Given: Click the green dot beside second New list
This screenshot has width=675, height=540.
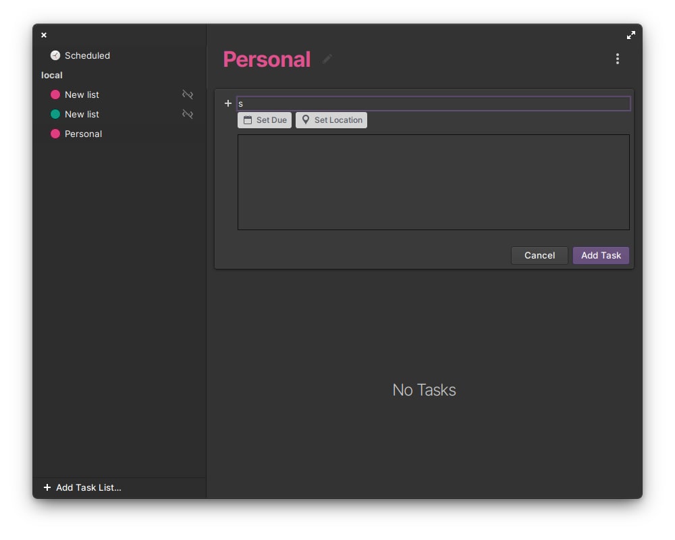Looking at the screenshot, I should tap(55, 114).
